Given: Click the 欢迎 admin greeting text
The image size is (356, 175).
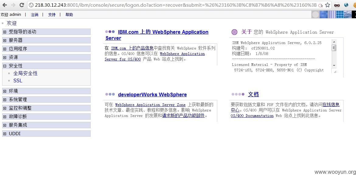Looking at the screenshot, I should [x=11, y=15].
